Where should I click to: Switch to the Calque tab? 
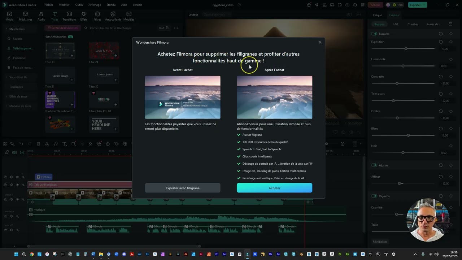(377, 15)
